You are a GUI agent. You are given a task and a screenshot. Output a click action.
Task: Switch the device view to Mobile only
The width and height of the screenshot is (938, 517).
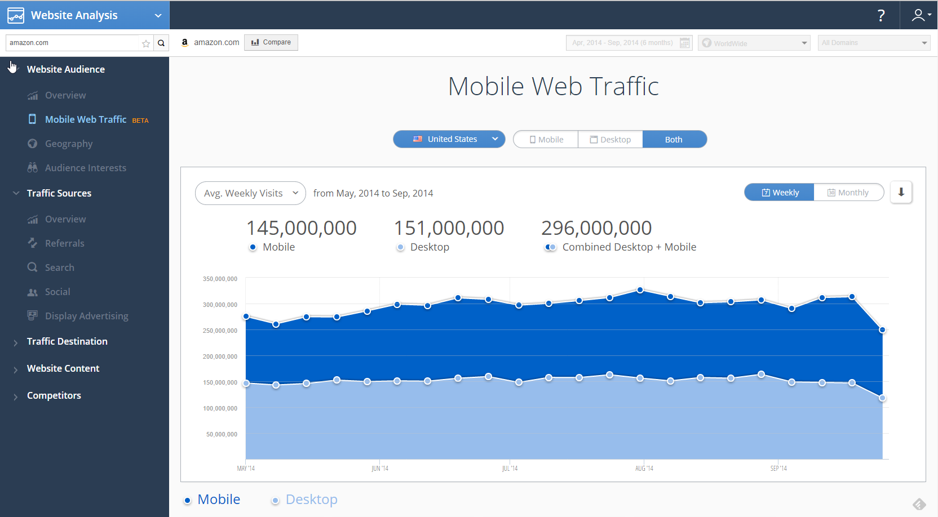click(x=546, y=140)
